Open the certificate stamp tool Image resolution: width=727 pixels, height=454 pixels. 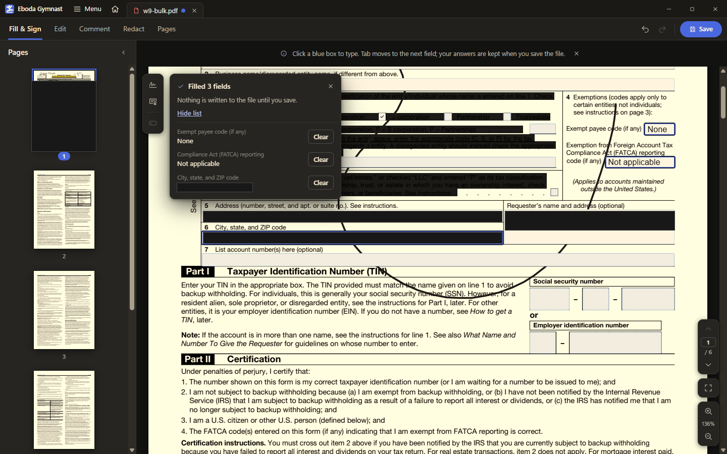(x=153, y=102)
